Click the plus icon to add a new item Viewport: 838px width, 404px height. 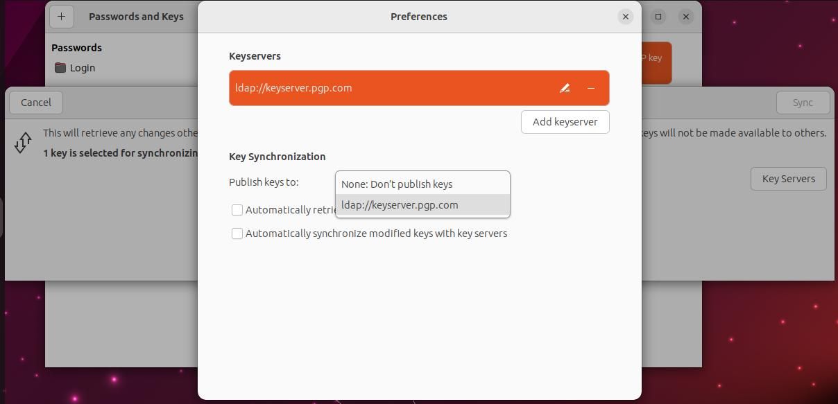click(61, 16)
